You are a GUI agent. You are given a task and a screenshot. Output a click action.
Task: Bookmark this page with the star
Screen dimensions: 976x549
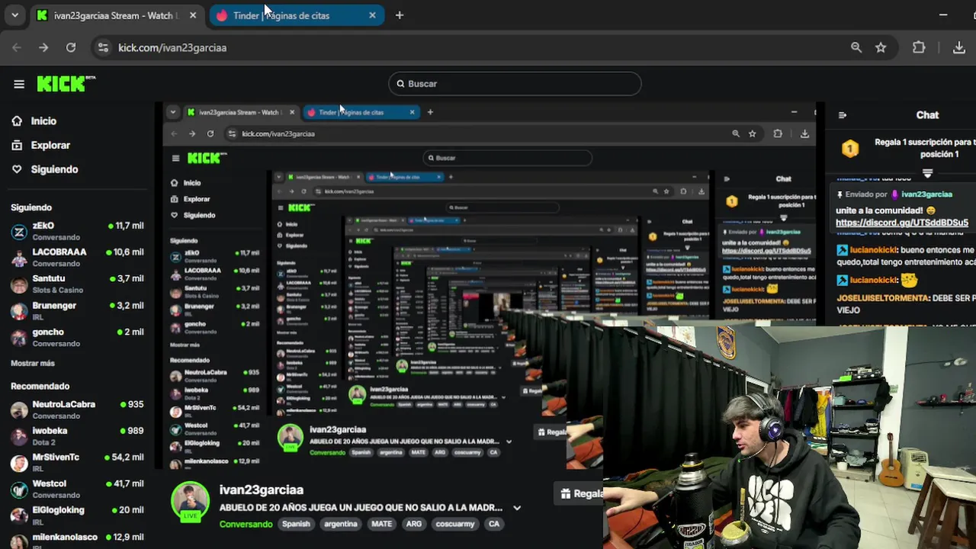point(881,47)
